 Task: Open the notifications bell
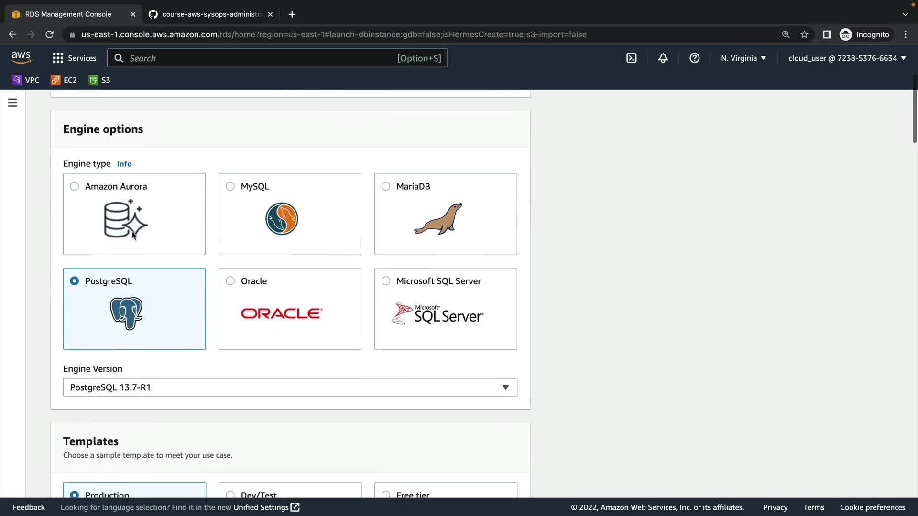tap(663, 58)
